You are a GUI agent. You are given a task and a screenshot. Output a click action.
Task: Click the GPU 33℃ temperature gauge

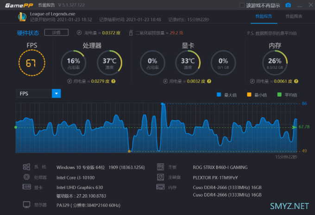tap(188, 63)
